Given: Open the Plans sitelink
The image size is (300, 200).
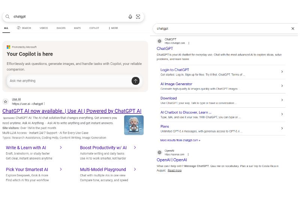Looking at the screenshot, I should pyautogui.click(x=165, y=126).
